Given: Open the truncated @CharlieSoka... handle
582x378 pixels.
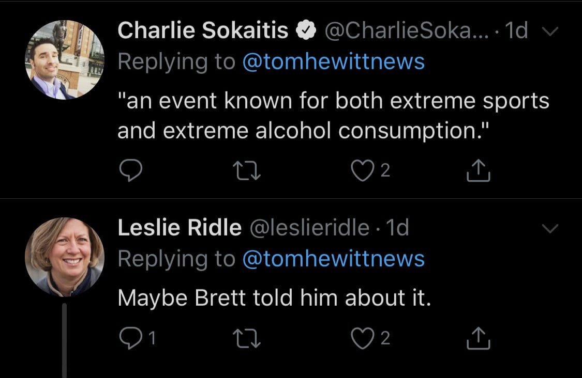Looking at the screenshot, I should coord(407,30).
